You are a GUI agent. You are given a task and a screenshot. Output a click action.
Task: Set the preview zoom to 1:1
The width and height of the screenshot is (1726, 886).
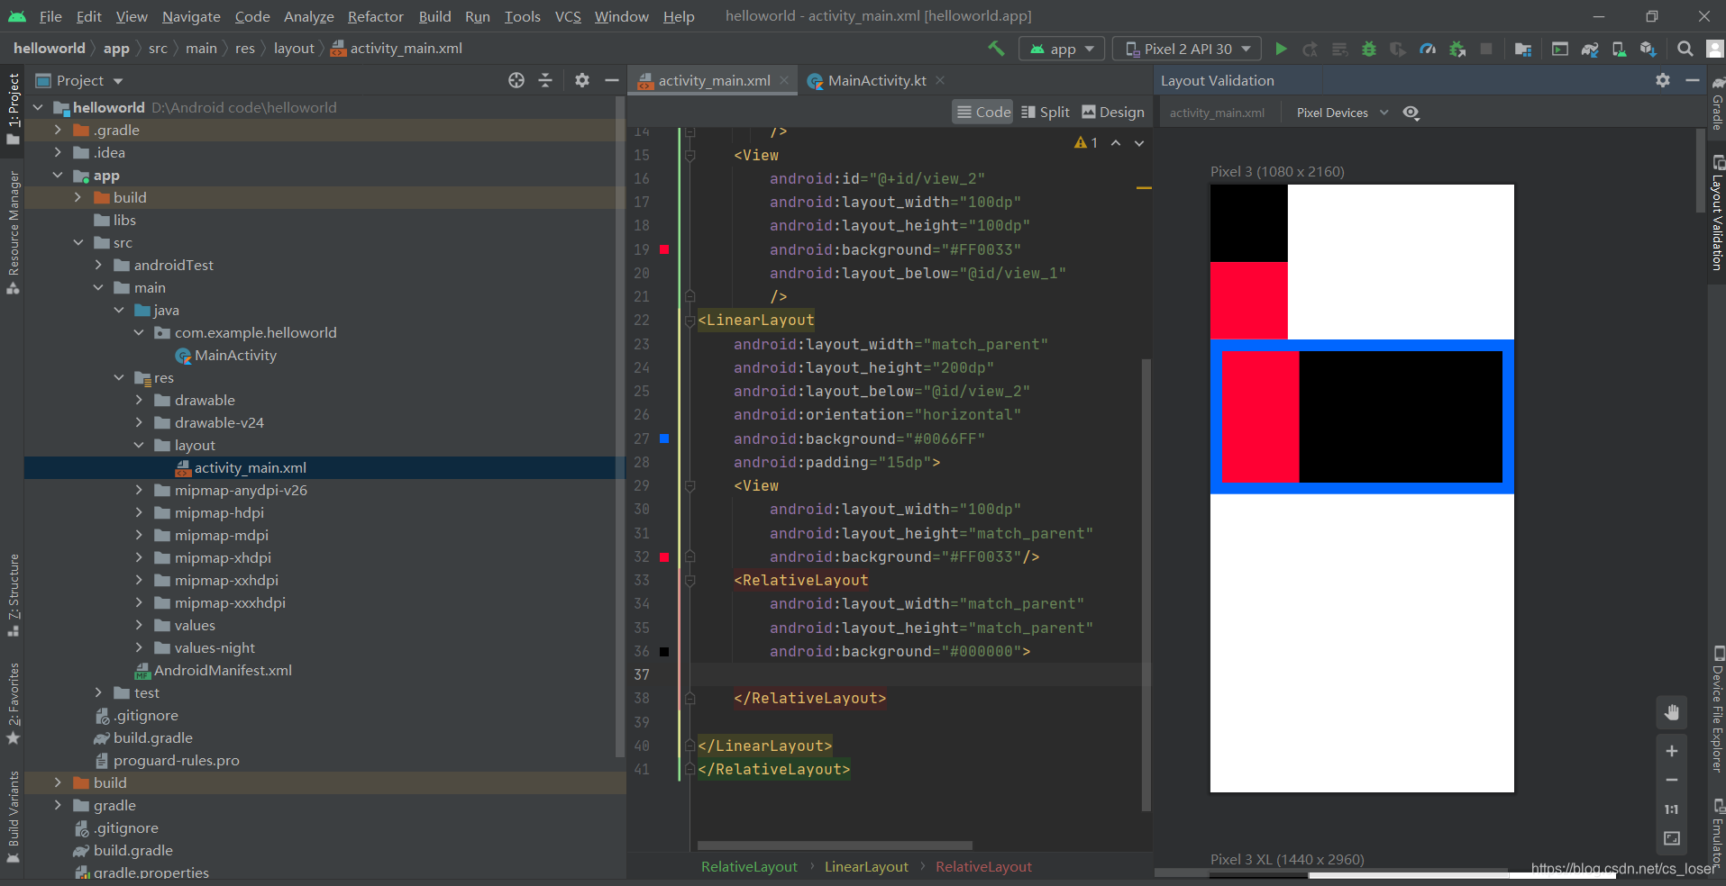coord(1672,809)
